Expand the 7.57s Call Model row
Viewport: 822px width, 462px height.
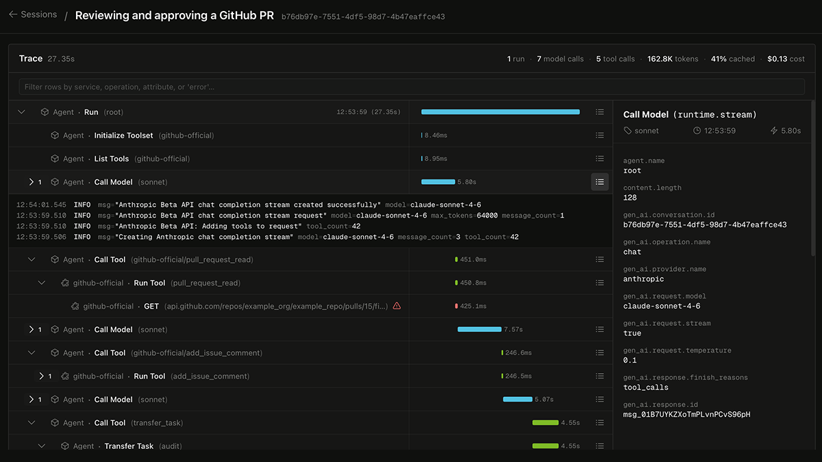point(32,329)
